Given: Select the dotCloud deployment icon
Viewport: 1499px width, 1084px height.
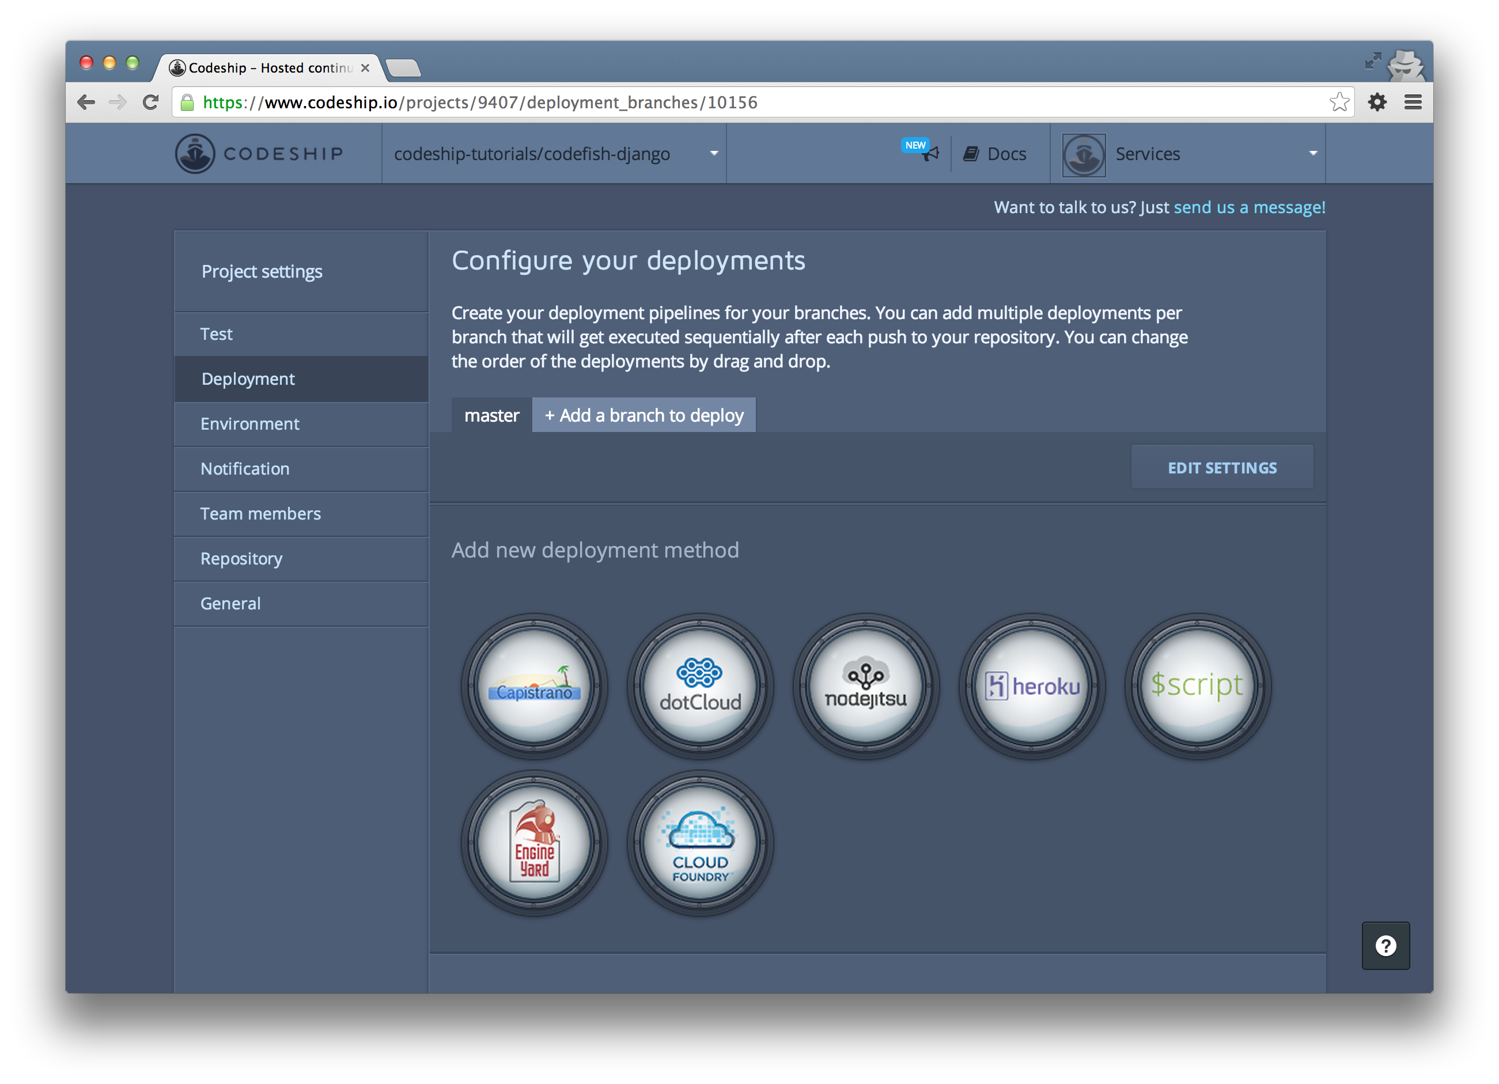Looking at the screenshot, I should 700,686.
